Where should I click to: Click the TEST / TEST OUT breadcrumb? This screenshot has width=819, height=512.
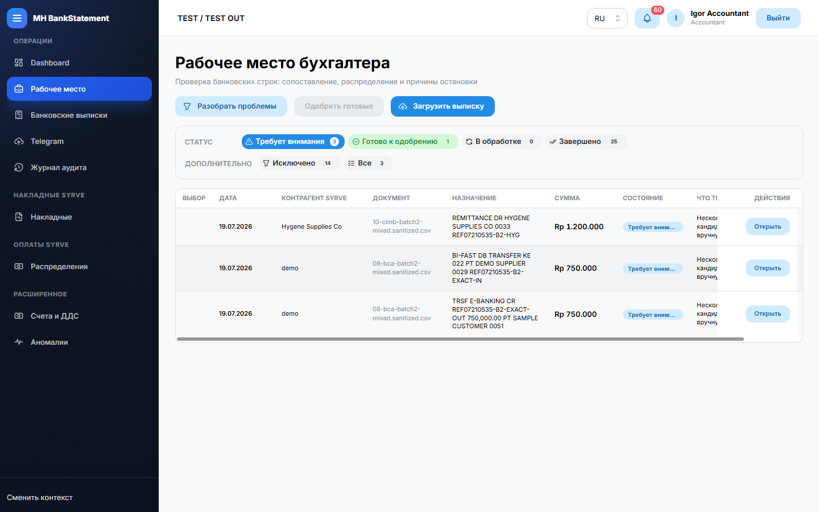(211, 18)
